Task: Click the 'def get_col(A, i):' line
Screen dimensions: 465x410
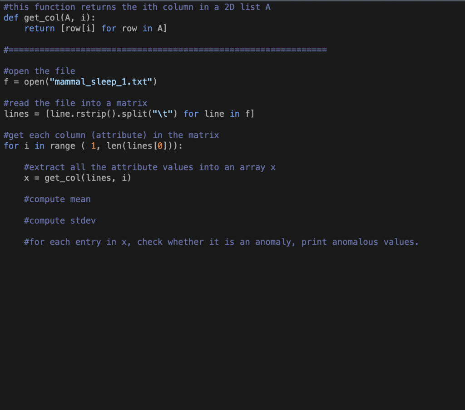Action: 49,18
